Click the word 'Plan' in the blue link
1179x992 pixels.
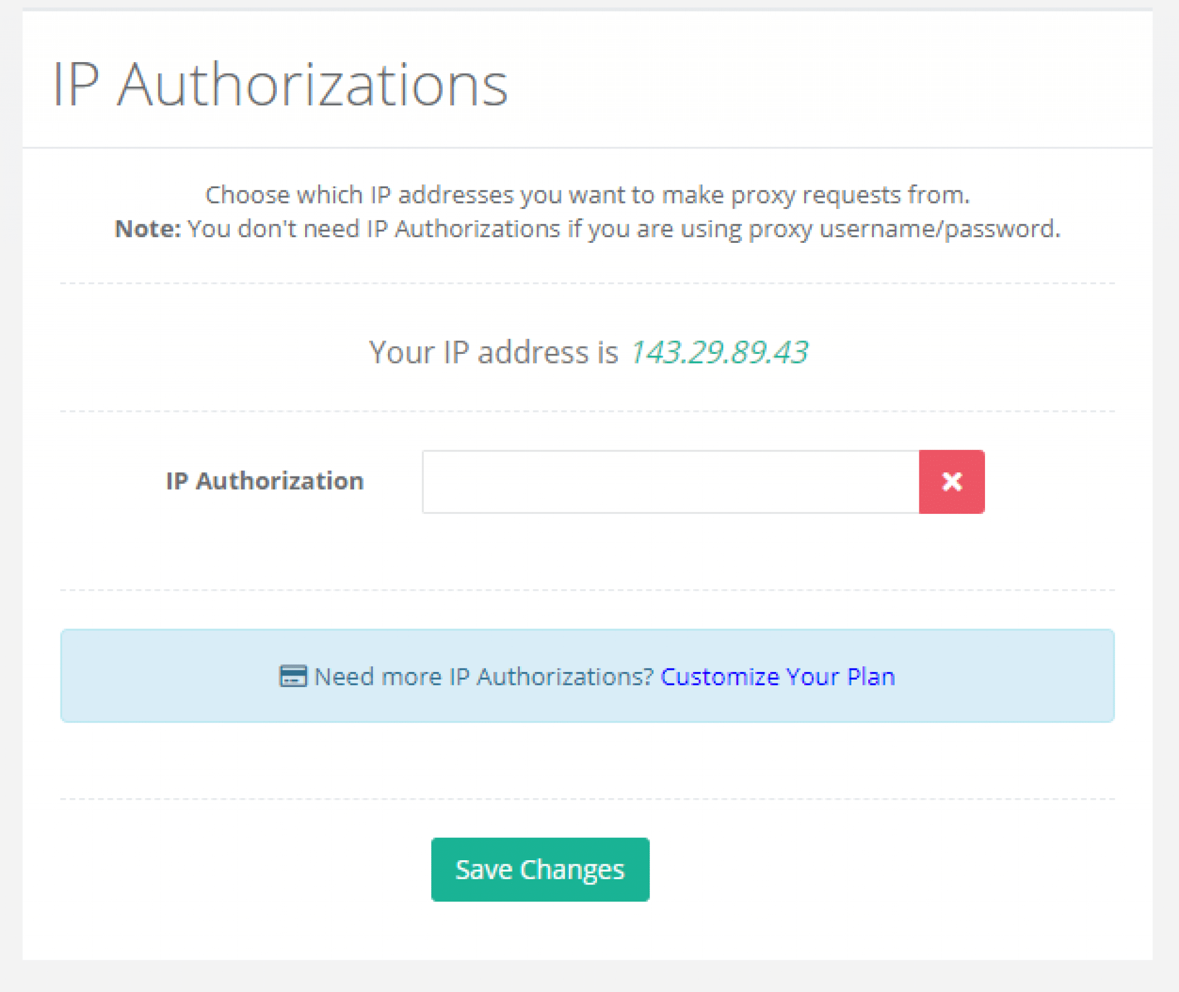[871, 677]
